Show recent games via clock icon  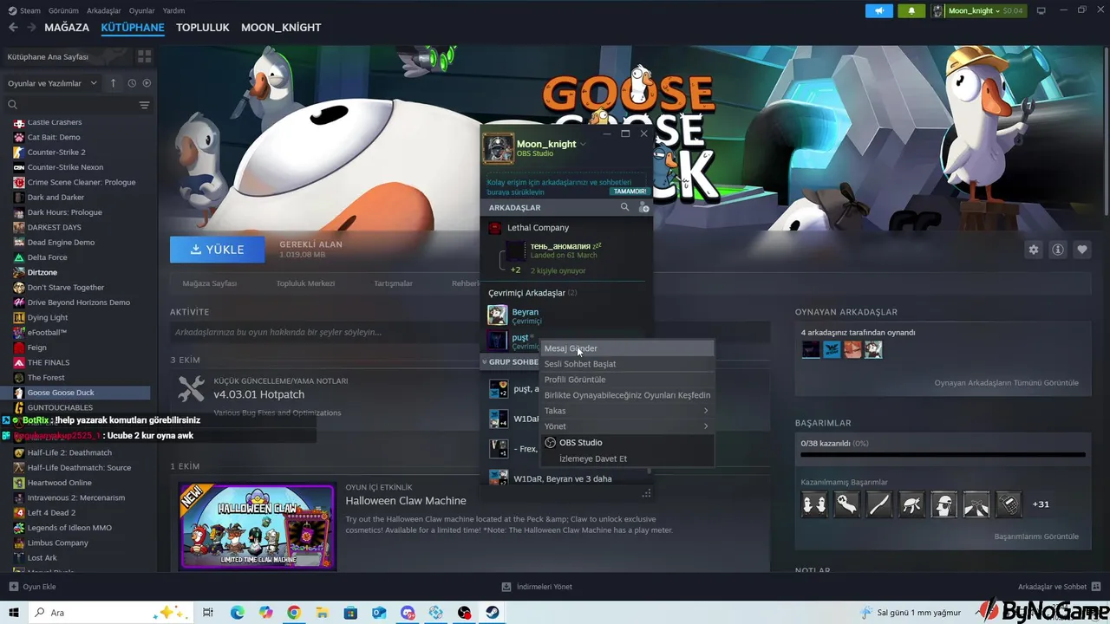click(132, 83)
